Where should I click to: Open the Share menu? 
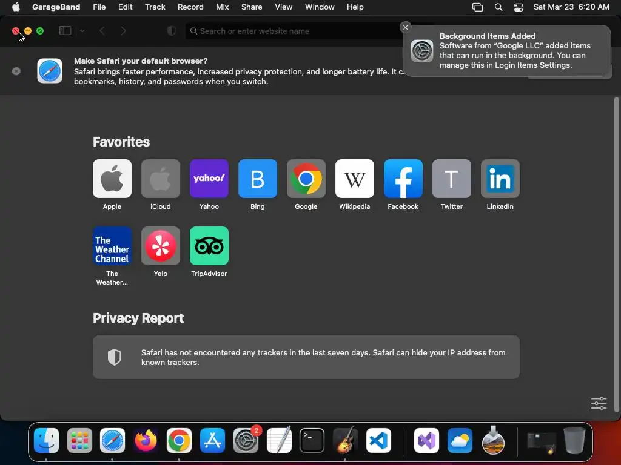coord(252,7)
